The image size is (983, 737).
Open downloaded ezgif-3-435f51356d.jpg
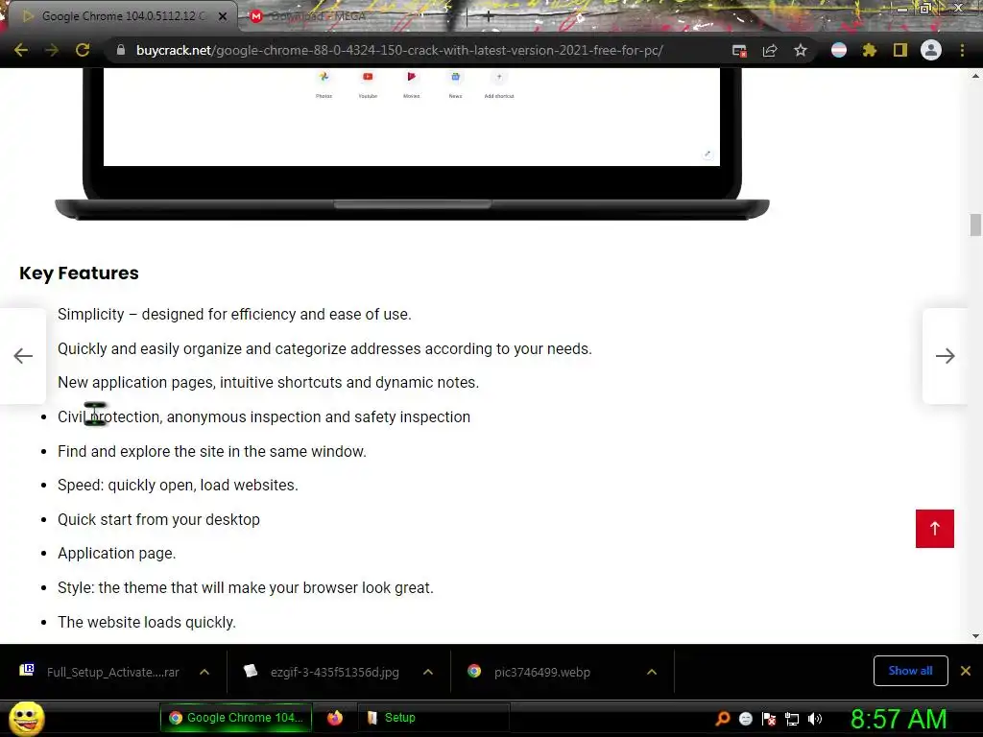(x=335, y=672)
